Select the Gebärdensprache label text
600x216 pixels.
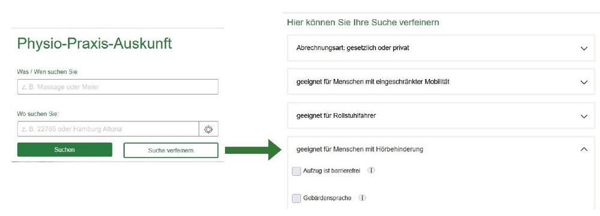click(327, 198)
